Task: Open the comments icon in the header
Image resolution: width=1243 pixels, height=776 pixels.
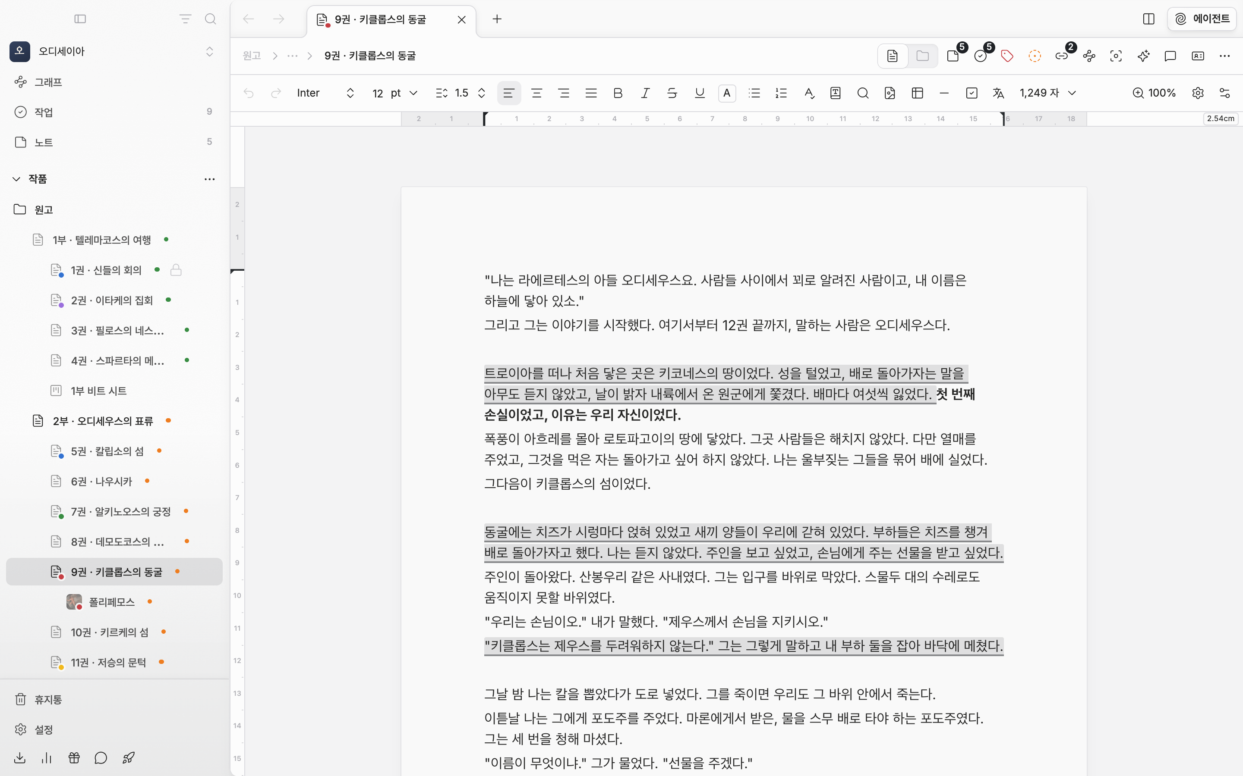Action: tap(1170, 56)
